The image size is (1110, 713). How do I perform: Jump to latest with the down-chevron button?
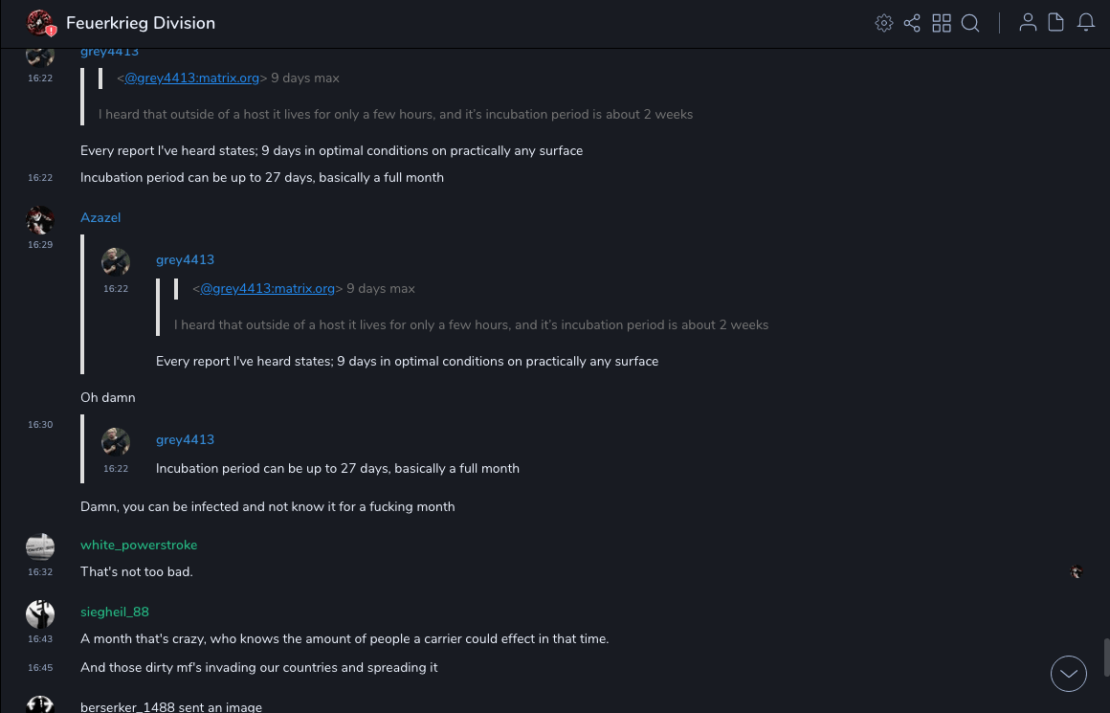coord(1069,674)
